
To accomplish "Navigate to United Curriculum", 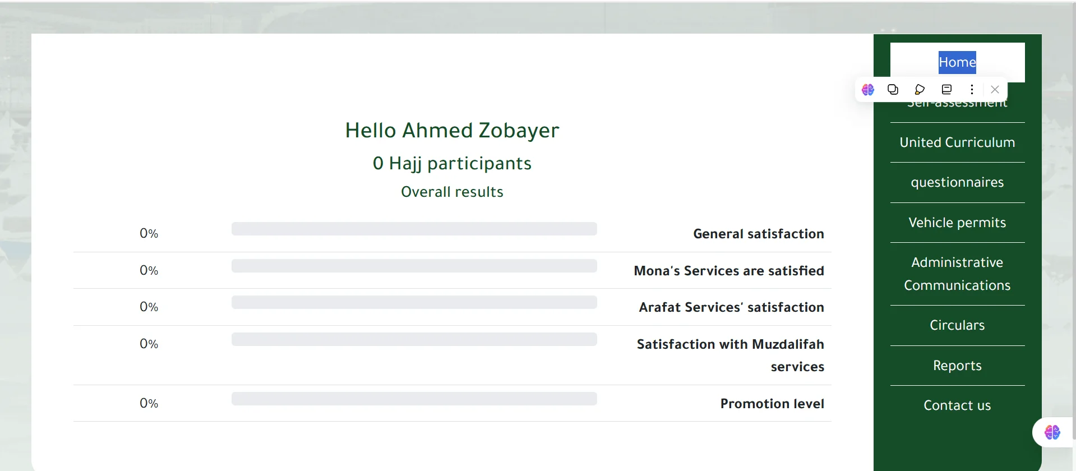I will [x=957, y=142].
